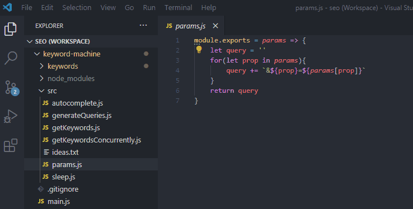Screen dimensions: 413x209
Task: Click the modified dot on keywords folder
Action: [x=146, y=66]
